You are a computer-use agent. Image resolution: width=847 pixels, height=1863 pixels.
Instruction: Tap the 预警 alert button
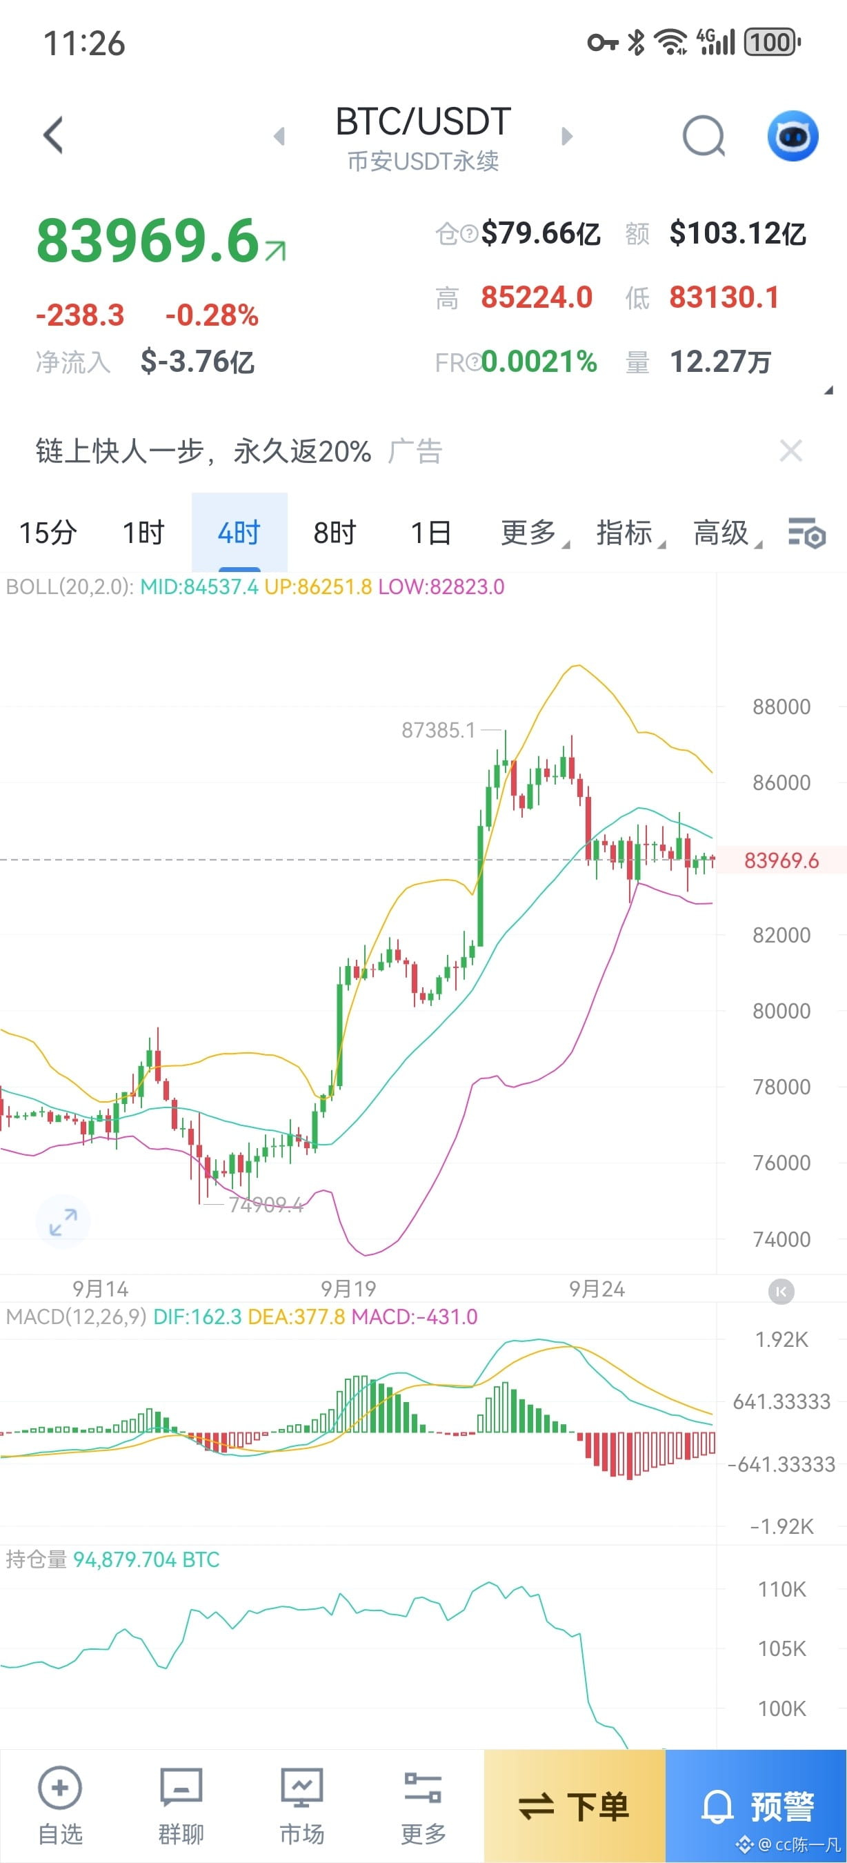756,1806
